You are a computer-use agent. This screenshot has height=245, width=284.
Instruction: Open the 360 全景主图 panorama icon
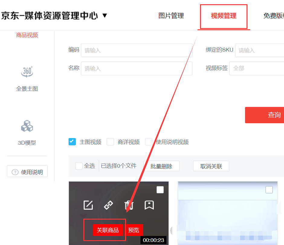coord(27,72)
